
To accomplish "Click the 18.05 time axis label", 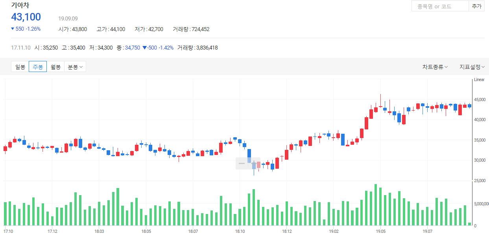I will 146,231.
